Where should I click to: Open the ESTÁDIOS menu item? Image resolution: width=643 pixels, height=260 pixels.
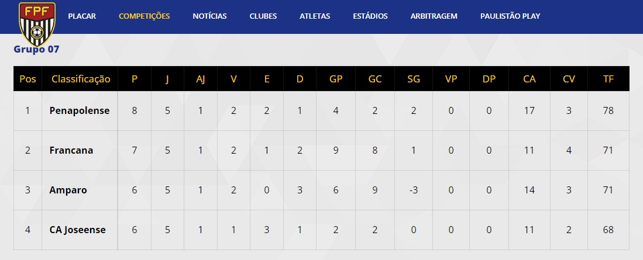(x=370, y=16)
